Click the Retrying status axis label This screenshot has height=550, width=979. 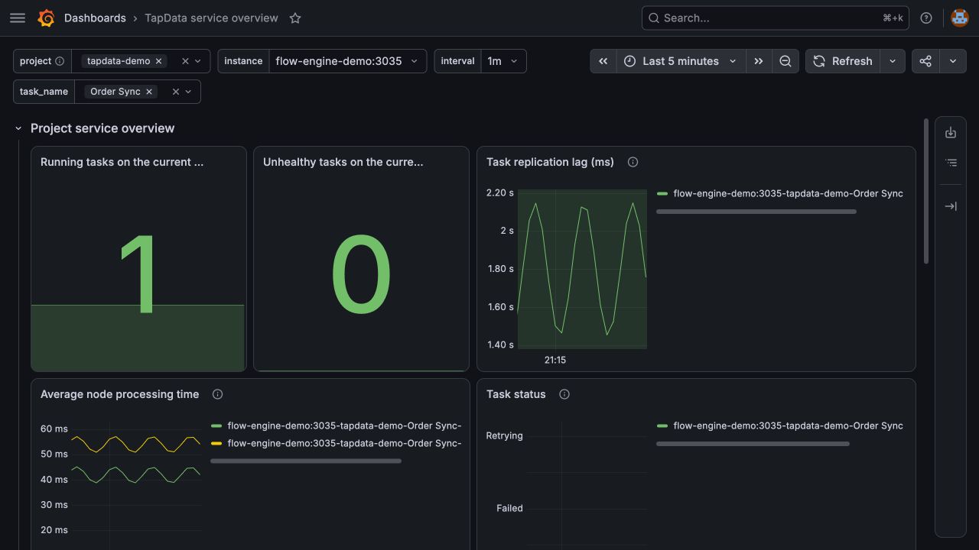[x=505, y=435]
